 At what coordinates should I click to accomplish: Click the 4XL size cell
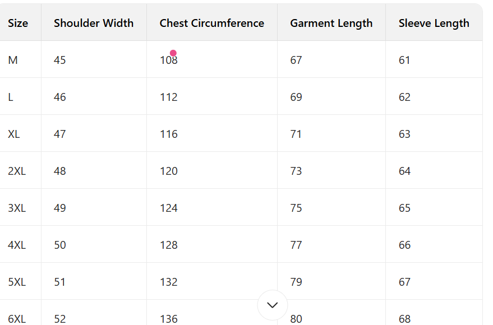point(17,245)
